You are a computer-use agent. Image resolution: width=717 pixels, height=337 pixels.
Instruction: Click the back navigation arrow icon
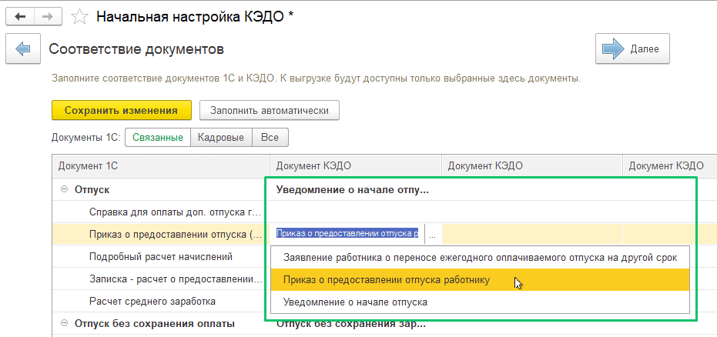(x=20, y=17)
